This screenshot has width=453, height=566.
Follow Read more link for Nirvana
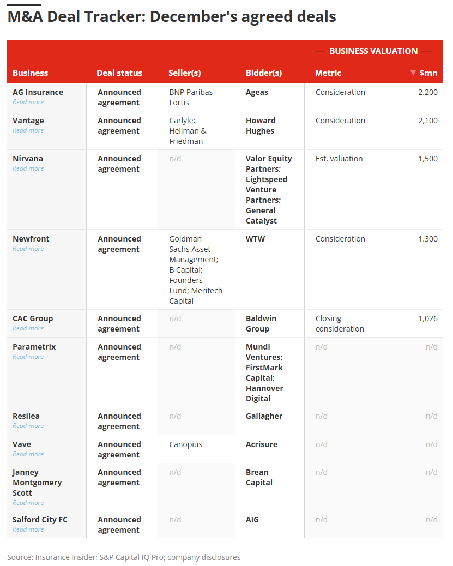(x=28, y=168)
